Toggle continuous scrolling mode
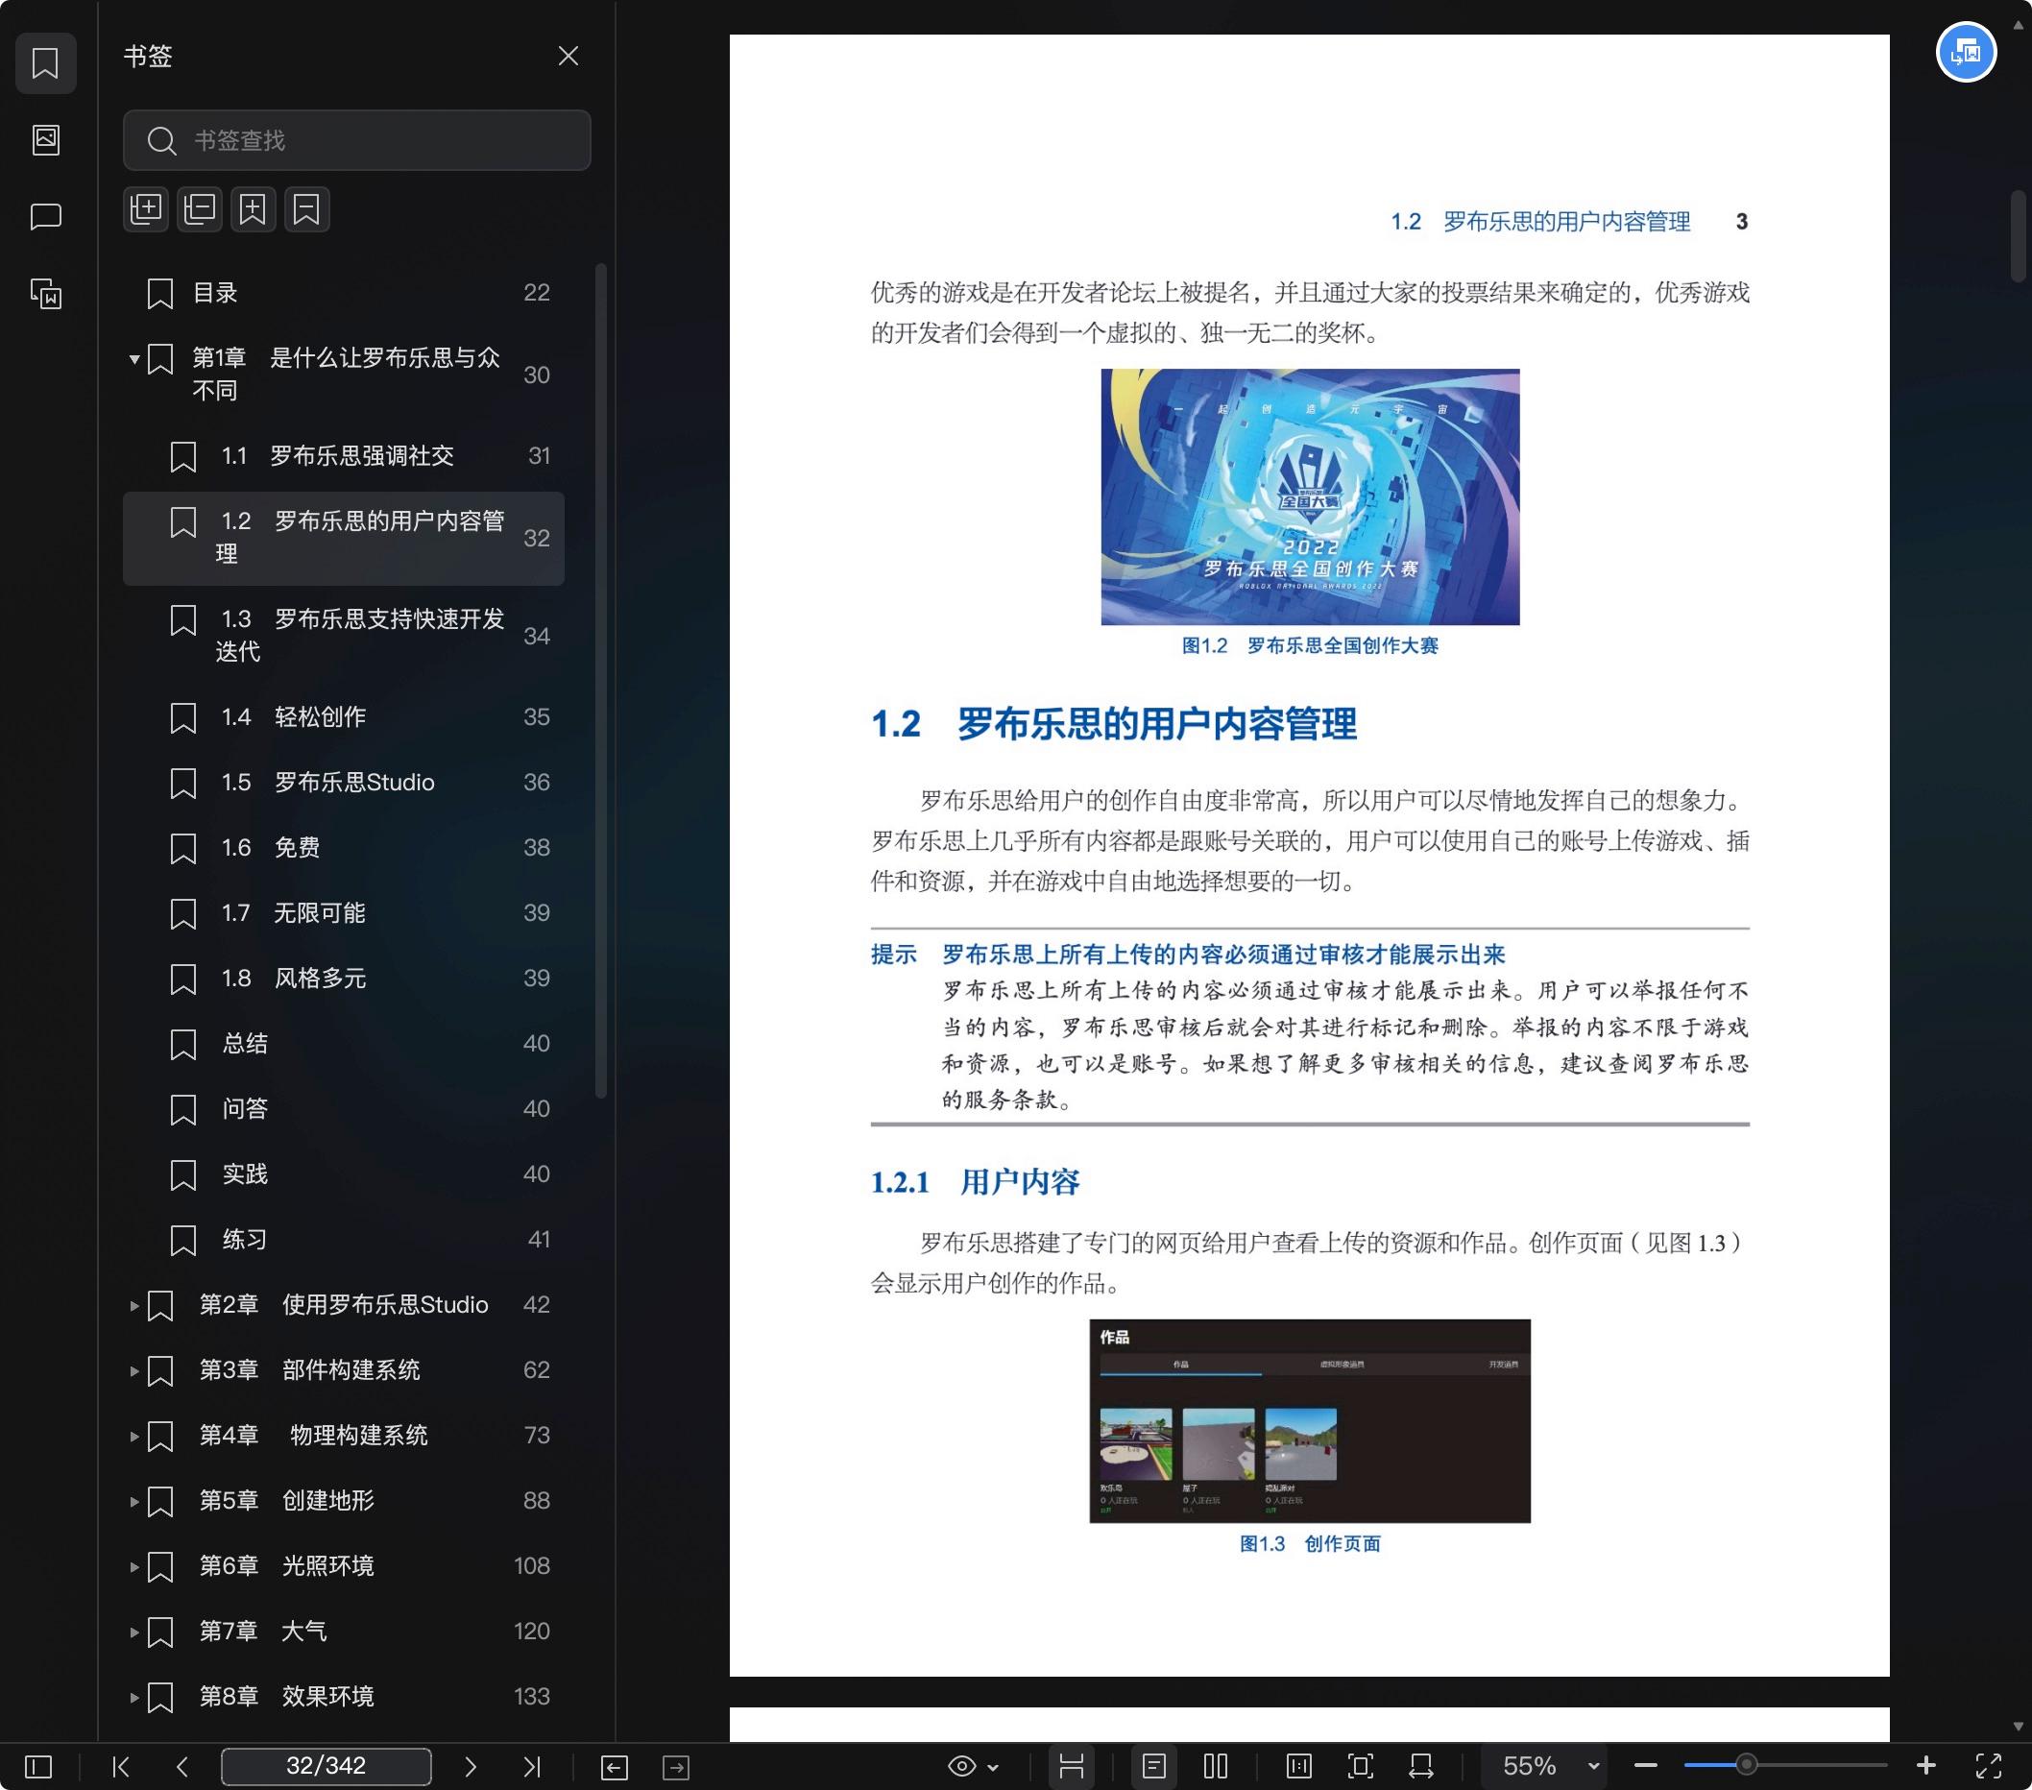The height and width of the screenshot is (1790, 2032). (1072, 1766)
